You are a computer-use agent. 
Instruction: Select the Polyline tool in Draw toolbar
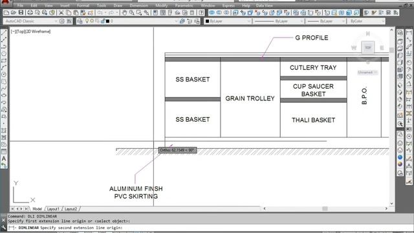4,47
